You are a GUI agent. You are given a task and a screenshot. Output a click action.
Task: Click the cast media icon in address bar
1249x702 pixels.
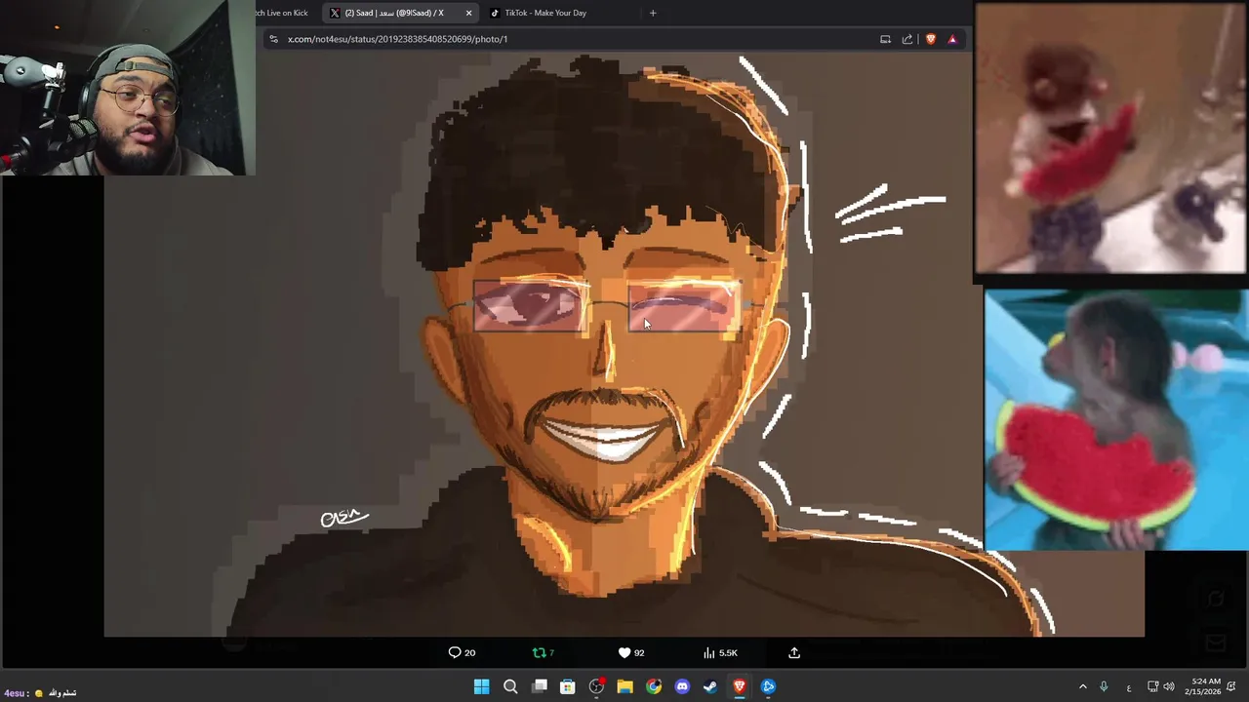point(885,39)
